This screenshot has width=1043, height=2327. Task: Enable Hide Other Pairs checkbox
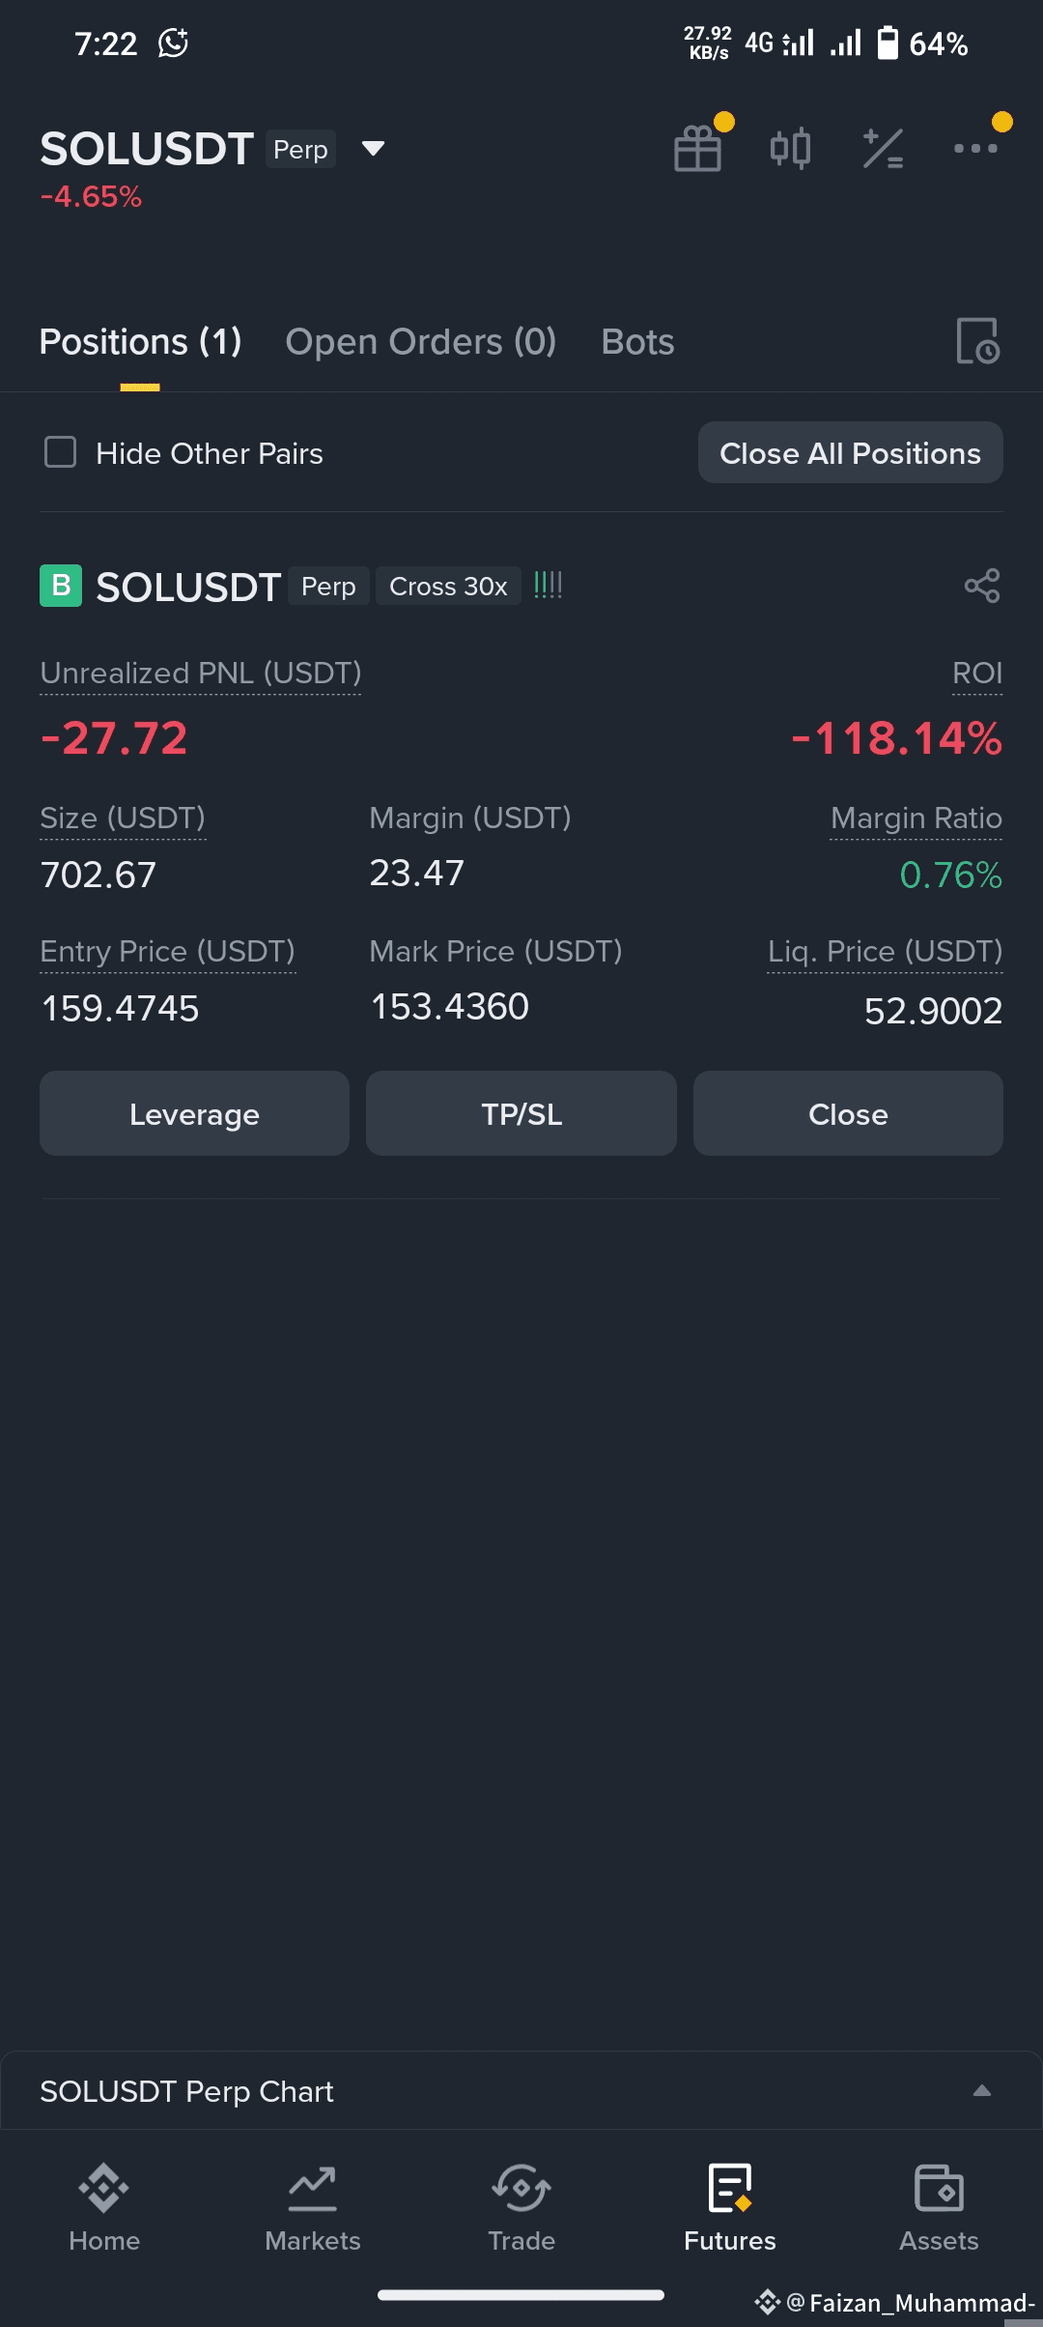tap(61, 452)
